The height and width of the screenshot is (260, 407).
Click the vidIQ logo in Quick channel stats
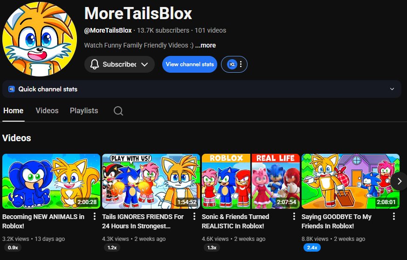pos(12,89)
